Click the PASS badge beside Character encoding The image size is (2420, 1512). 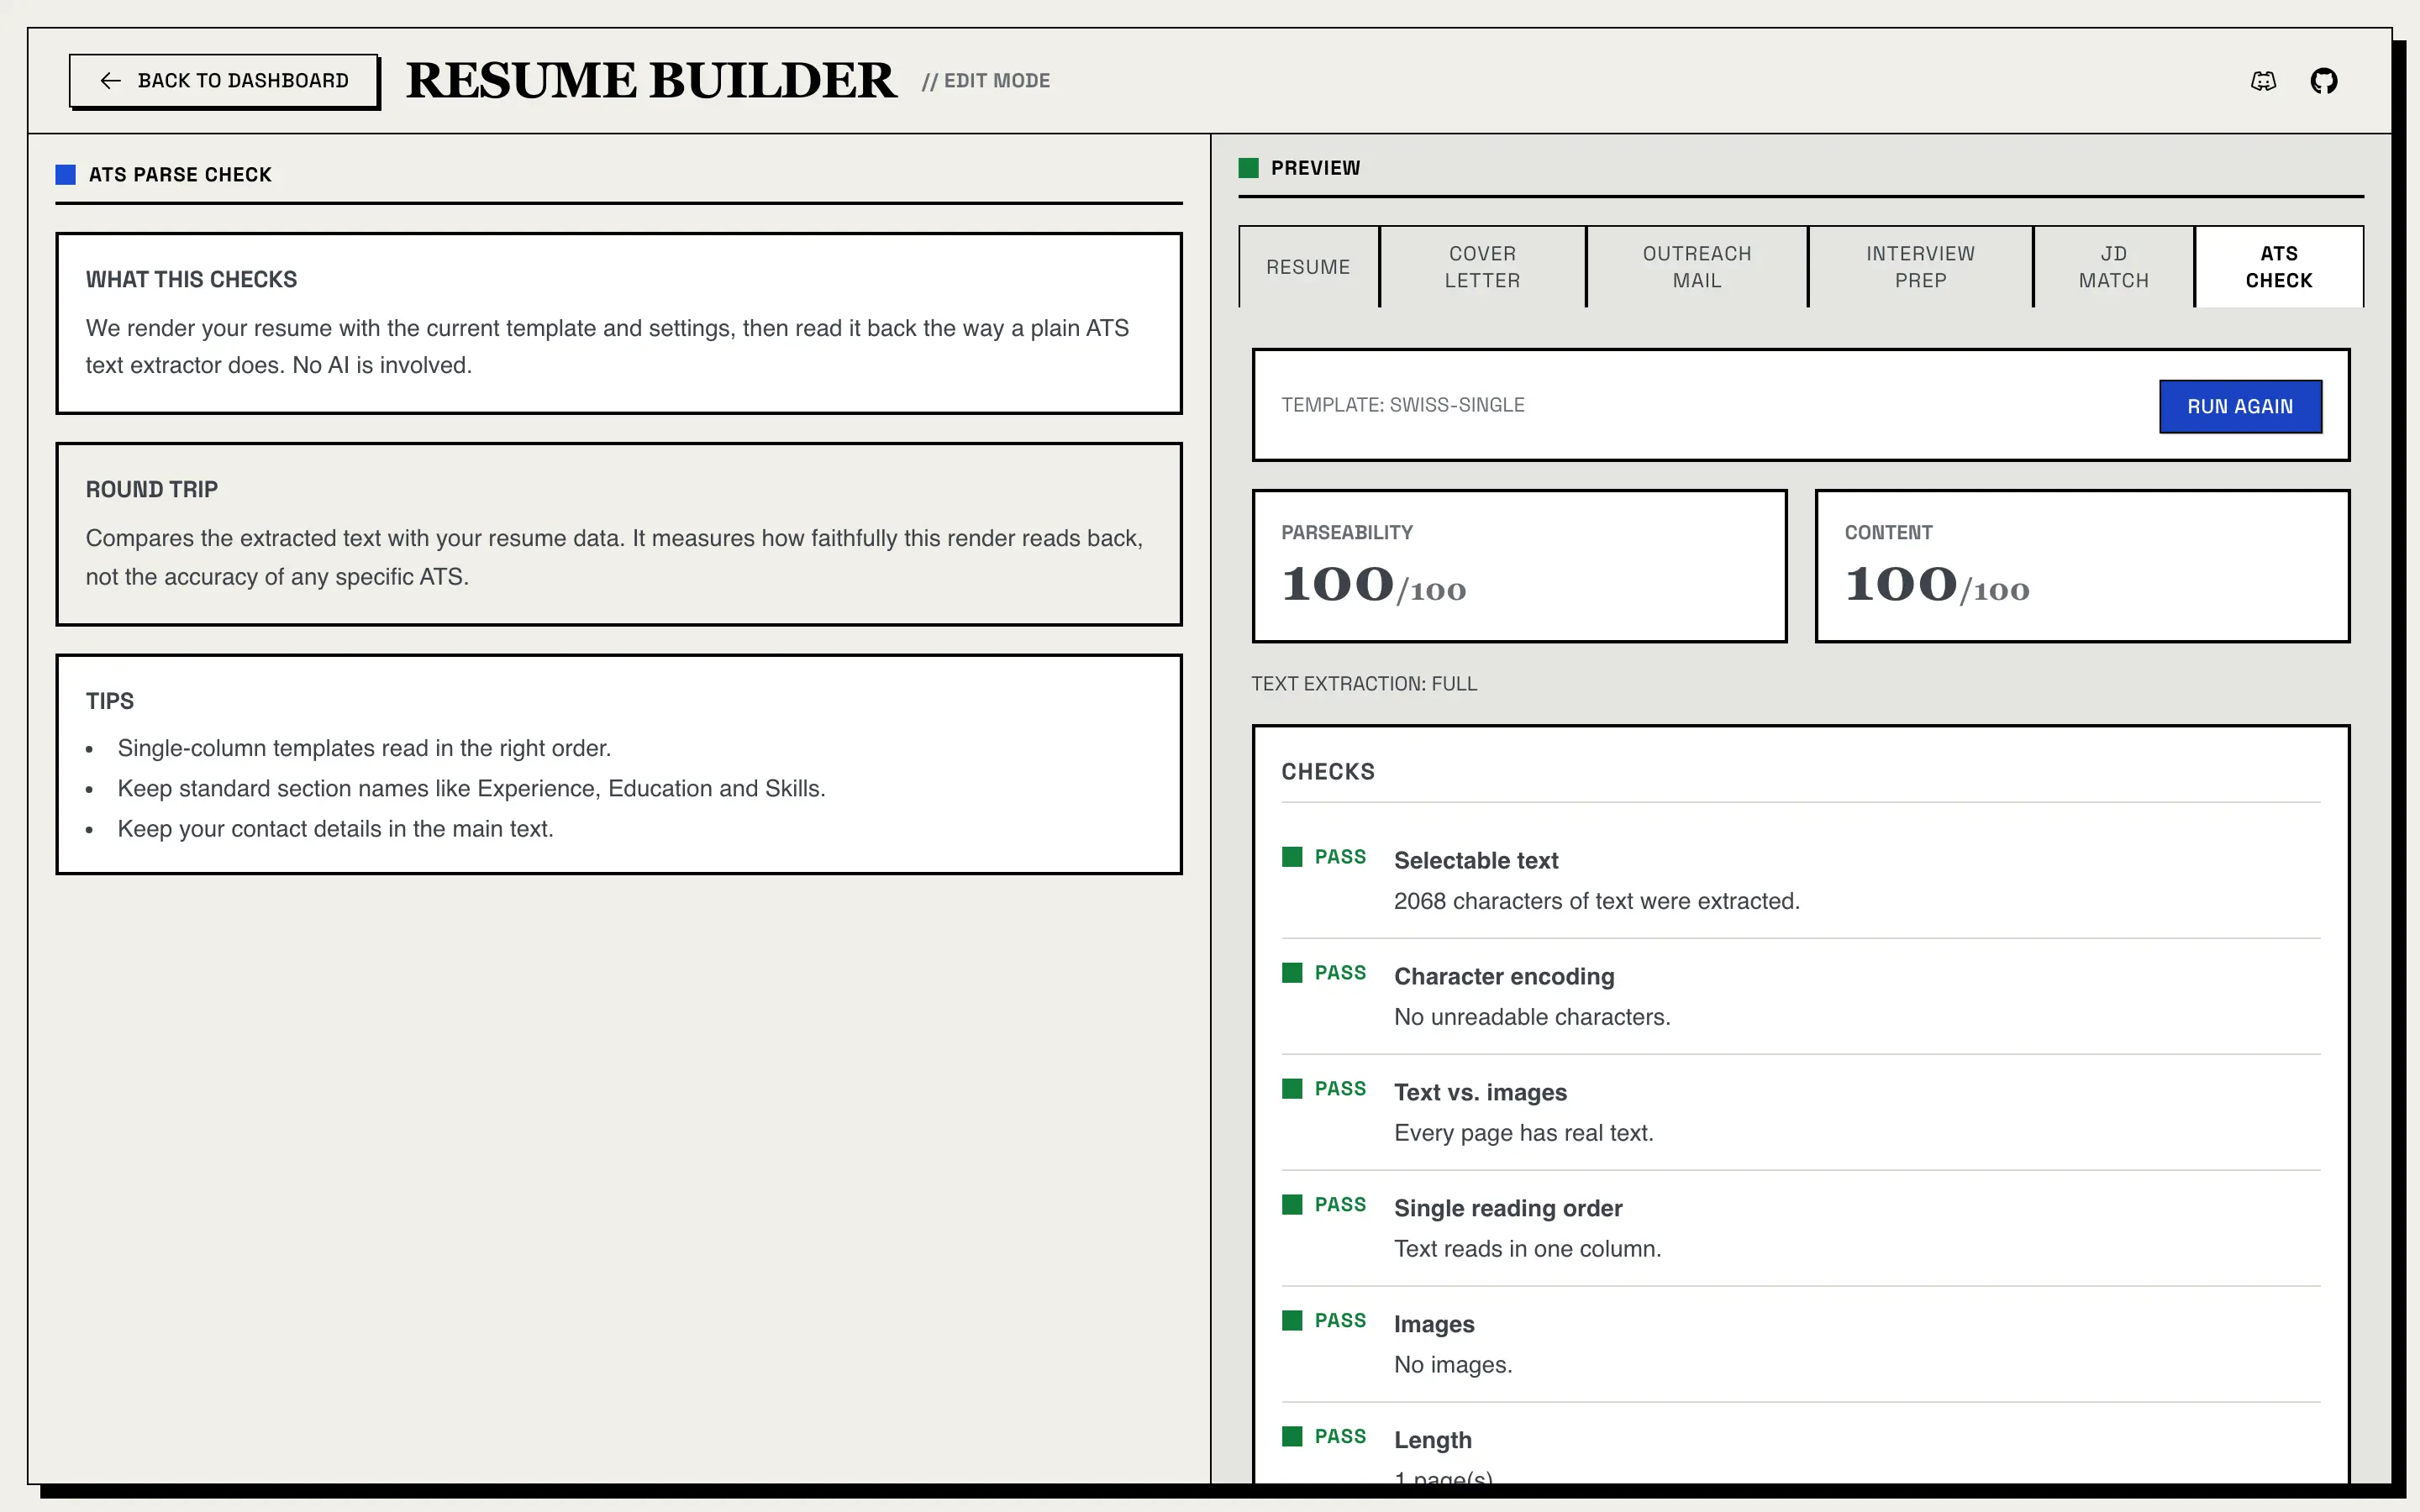tap(1324, 973)
